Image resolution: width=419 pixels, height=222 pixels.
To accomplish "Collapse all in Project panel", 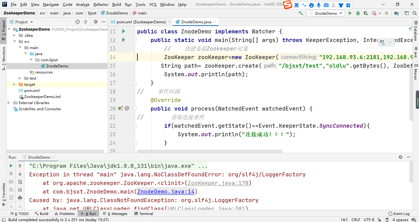I will [x=86, y=22].
